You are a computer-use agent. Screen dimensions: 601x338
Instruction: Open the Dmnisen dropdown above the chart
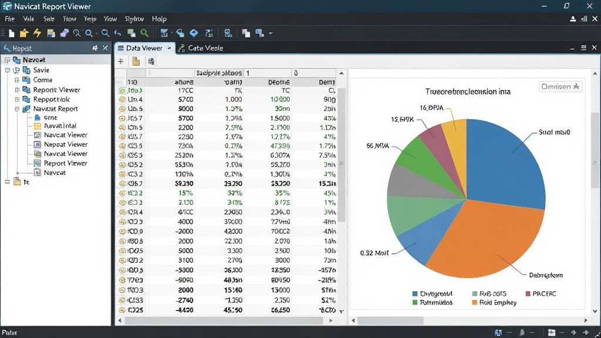(x=561, y=87)
